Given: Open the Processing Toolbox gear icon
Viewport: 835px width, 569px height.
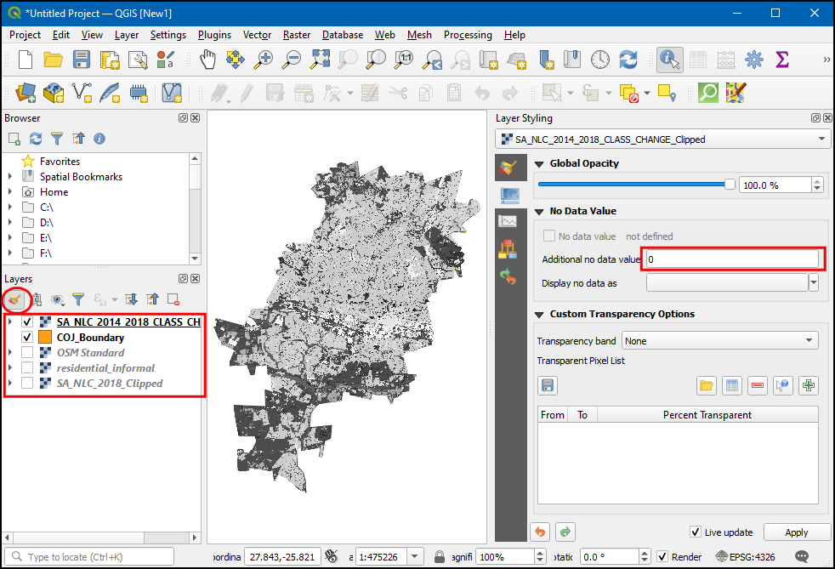Looking at the screenshot, I should pos(753,60).
